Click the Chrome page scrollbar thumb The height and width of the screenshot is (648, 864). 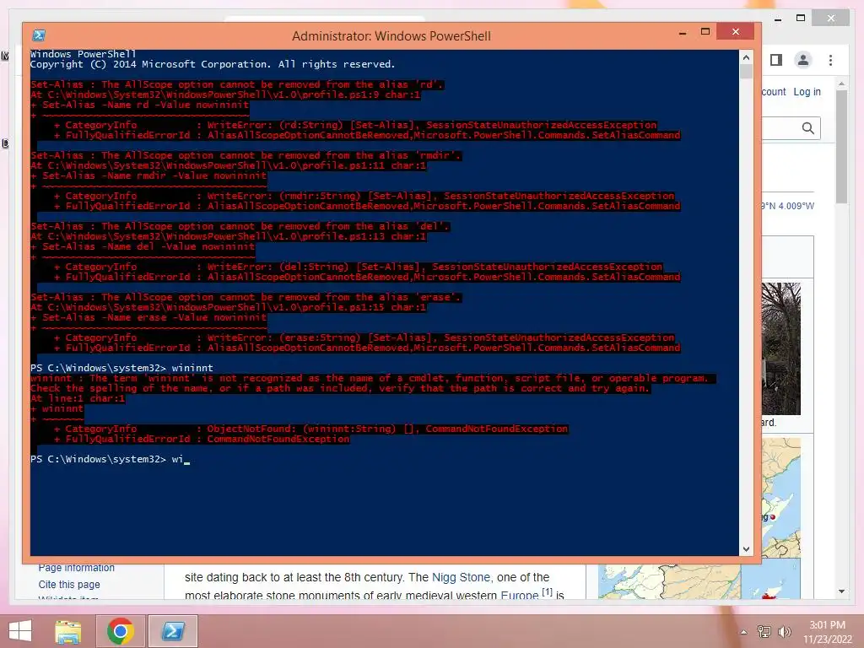coord(841,147)
